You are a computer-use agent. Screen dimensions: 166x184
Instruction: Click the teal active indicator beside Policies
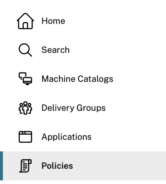pyautogui.click(x=1, y=166)
